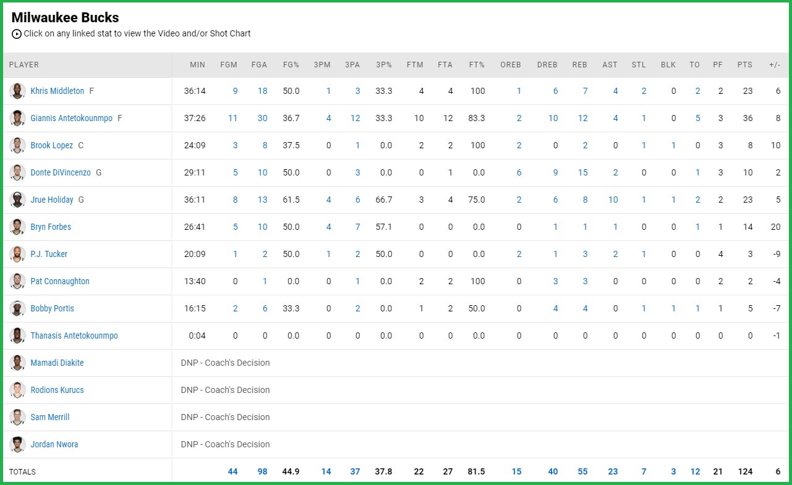The width and height of the screenshot is (792, 485).
Task: Open Donte DiVincenzo's player link
Action: click(61, 172)
